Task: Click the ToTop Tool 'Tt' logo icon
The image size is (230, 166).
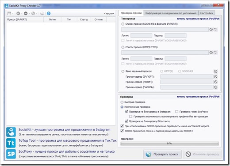Action: (x=11, y=143)
